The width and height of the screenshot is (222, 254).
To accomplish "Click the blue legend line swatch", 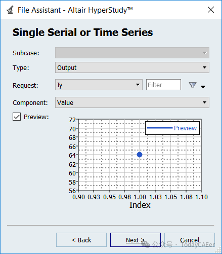I will click(160, 128).
